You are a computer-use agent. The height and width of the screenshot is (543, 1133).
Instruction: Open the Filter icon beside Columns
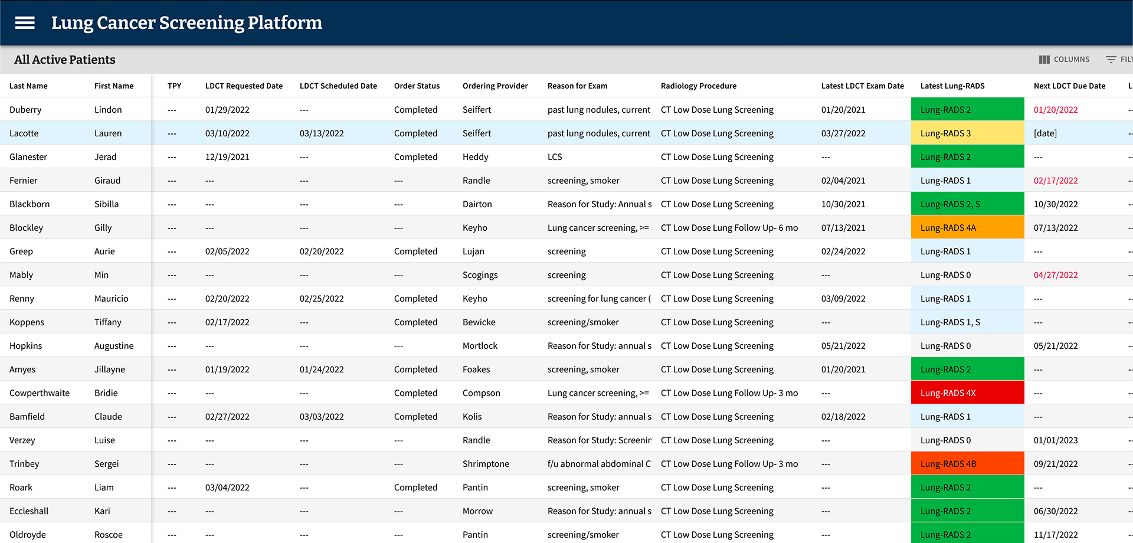point(1112,59)
